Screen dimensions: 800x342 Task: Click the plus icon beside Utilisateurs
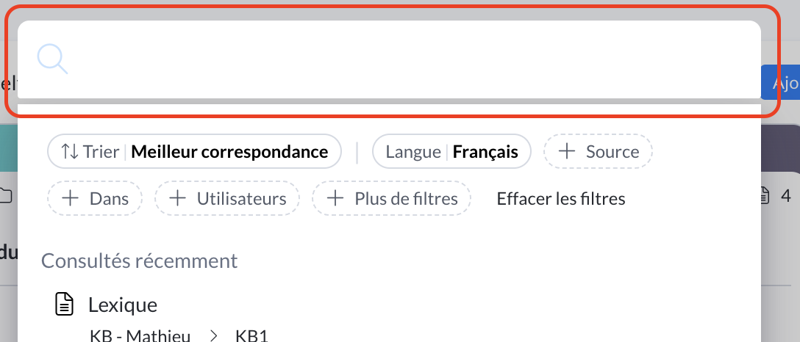[177, 198]
